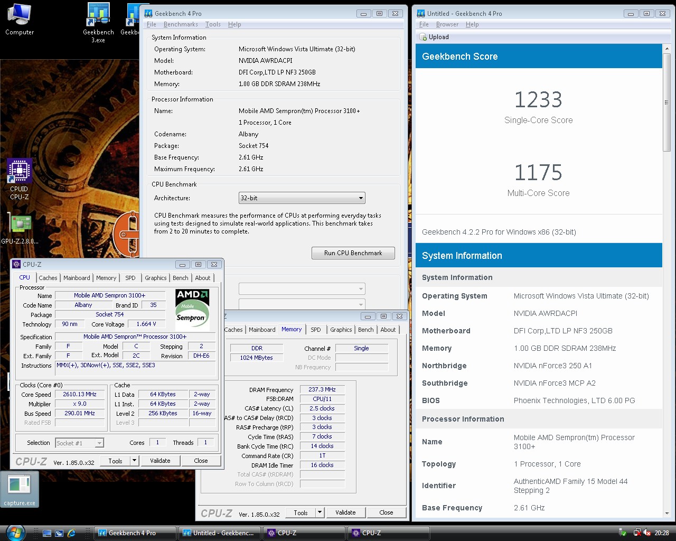Image resolution: width=676 pixels, height=541 pixels.
Task: Click Tools button in front CPU-Z window
Action: pyautogui.click(x=116, y=461)
